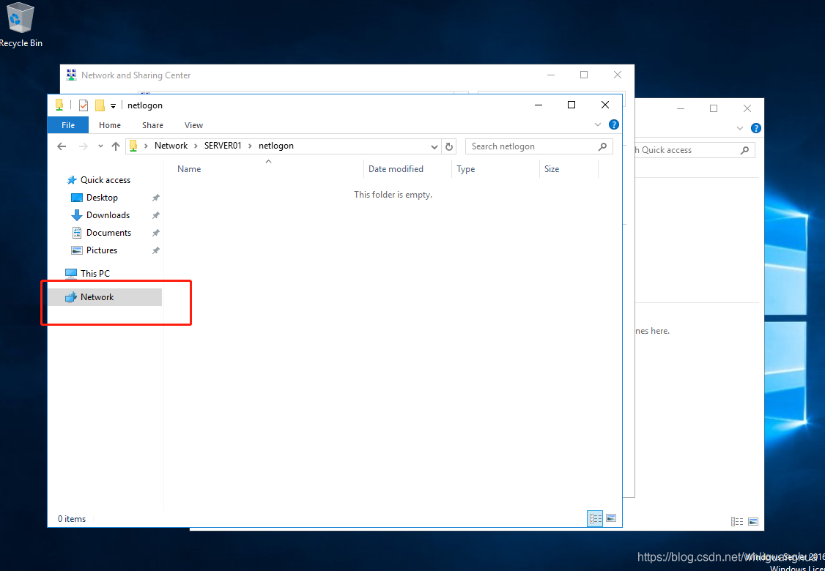Click the back navigation arrow

click(61, 146)
